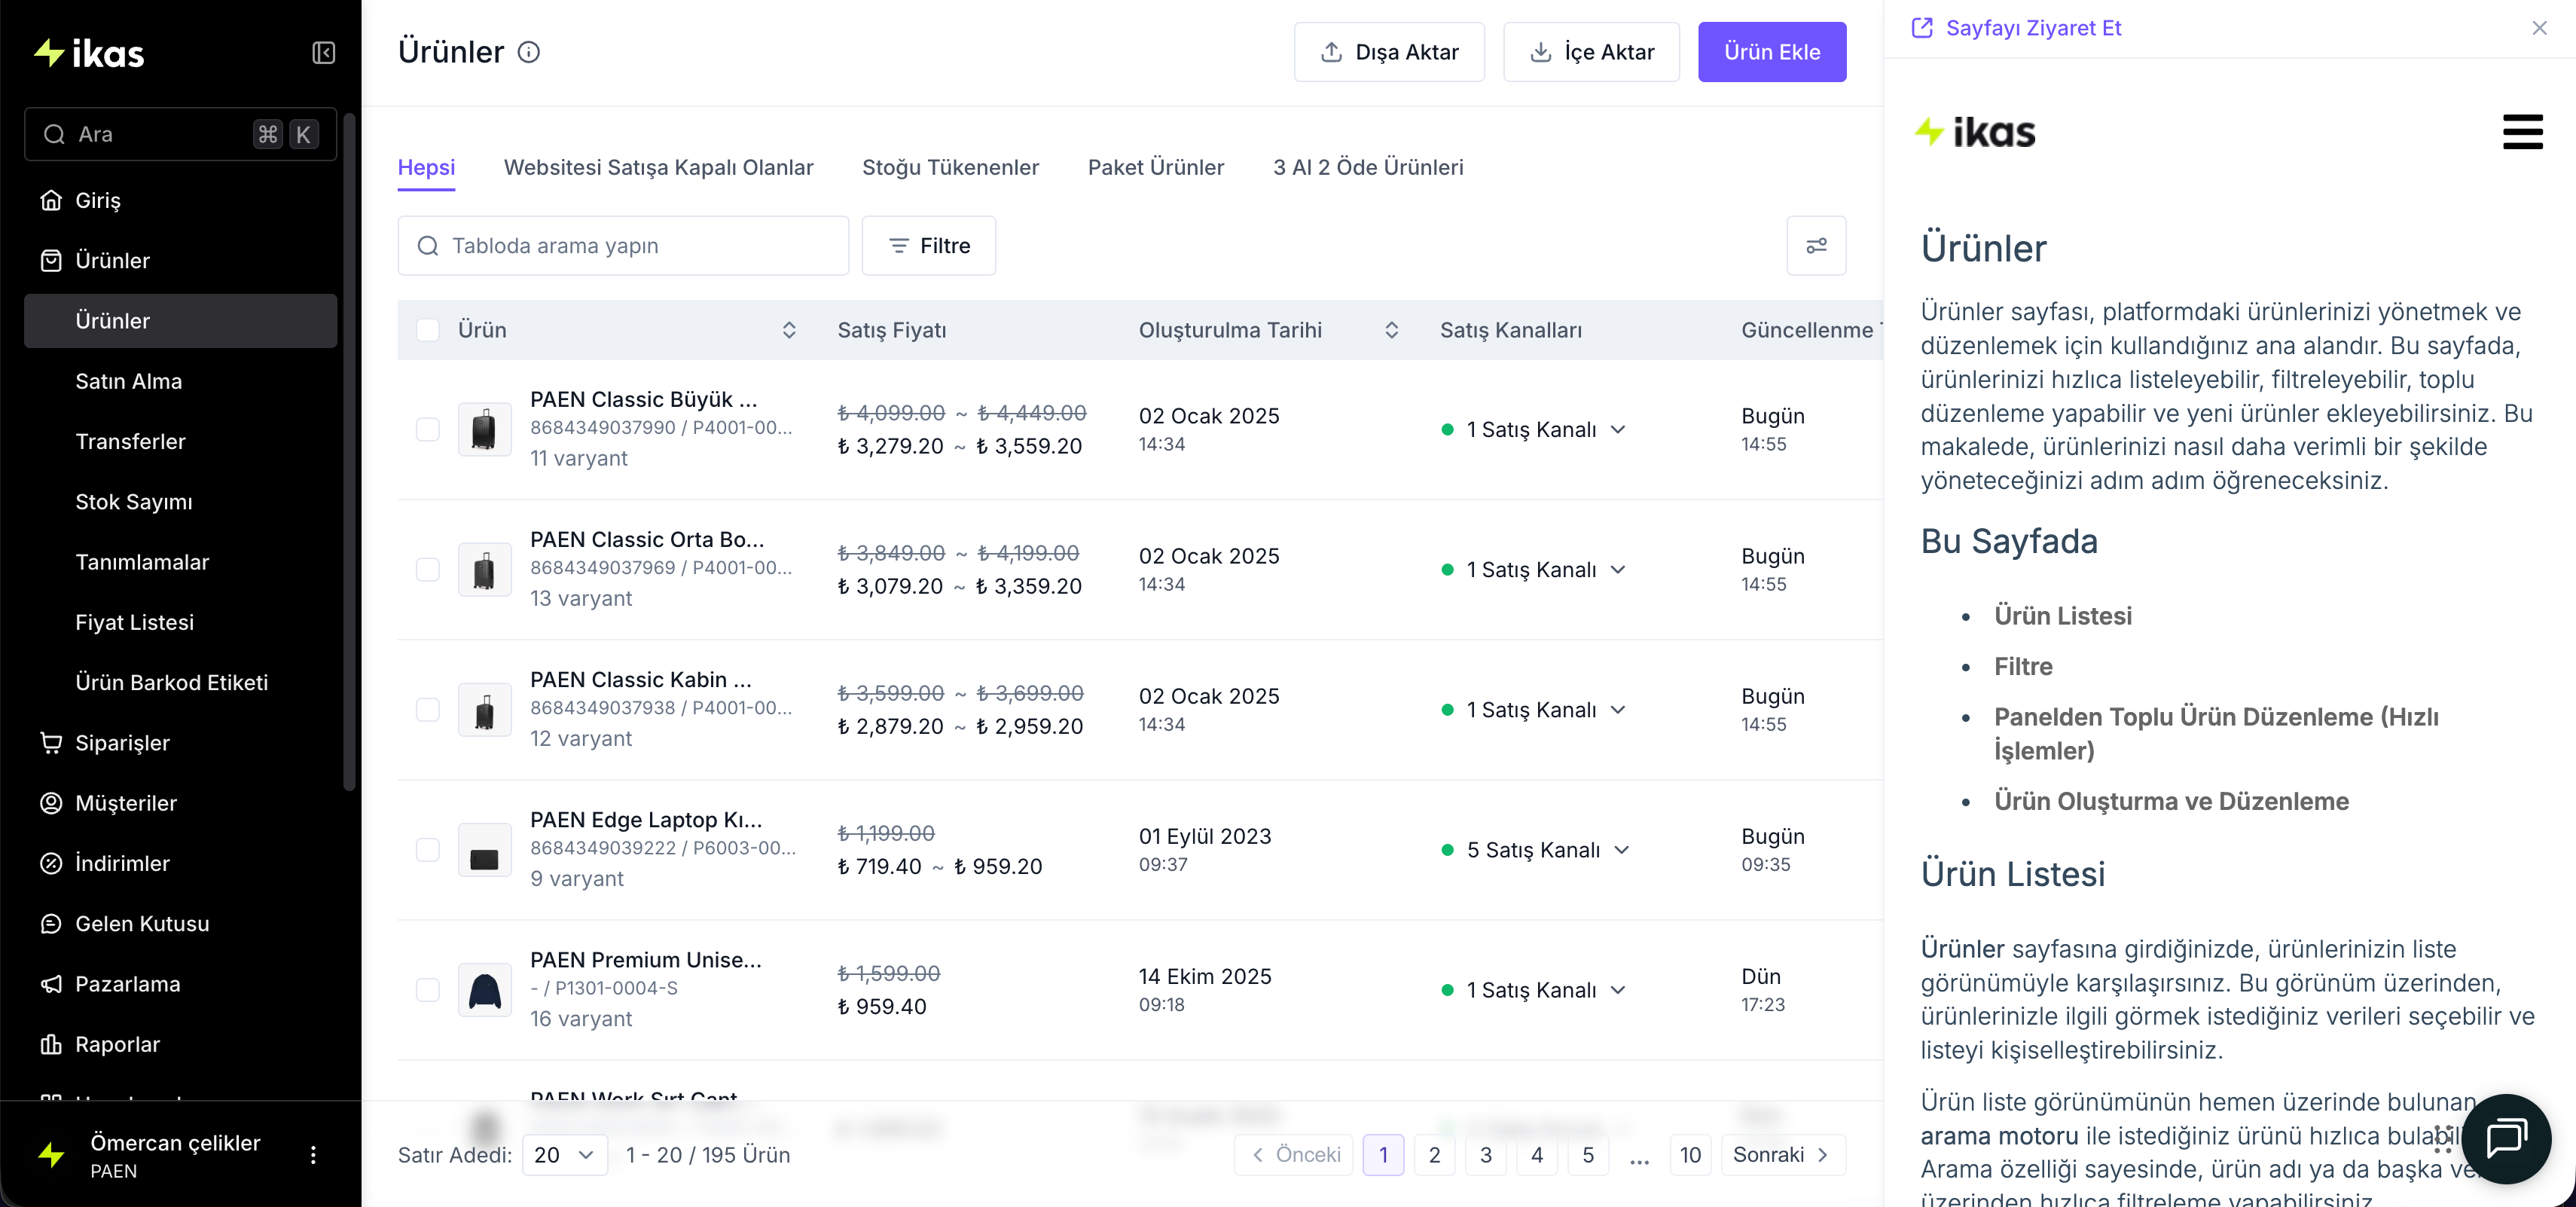The image size is (2576, 1207).
Task: Click the info icon next to Ürünler title
Action: (x=529, y=52)
